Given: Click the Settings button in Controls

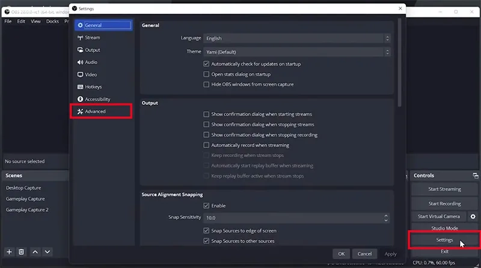Looking at the screenshot, I should tap(444, 240).
